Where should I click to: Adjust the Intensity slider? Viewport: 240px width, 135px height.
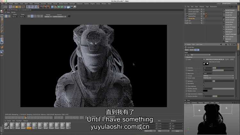coord(223,68)
